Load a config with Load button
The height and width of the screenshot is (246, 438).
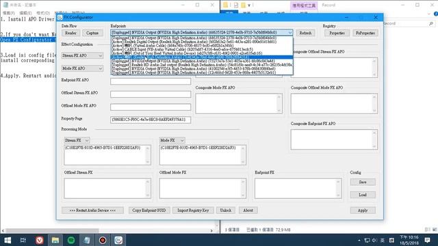click(x=363, y=195)
